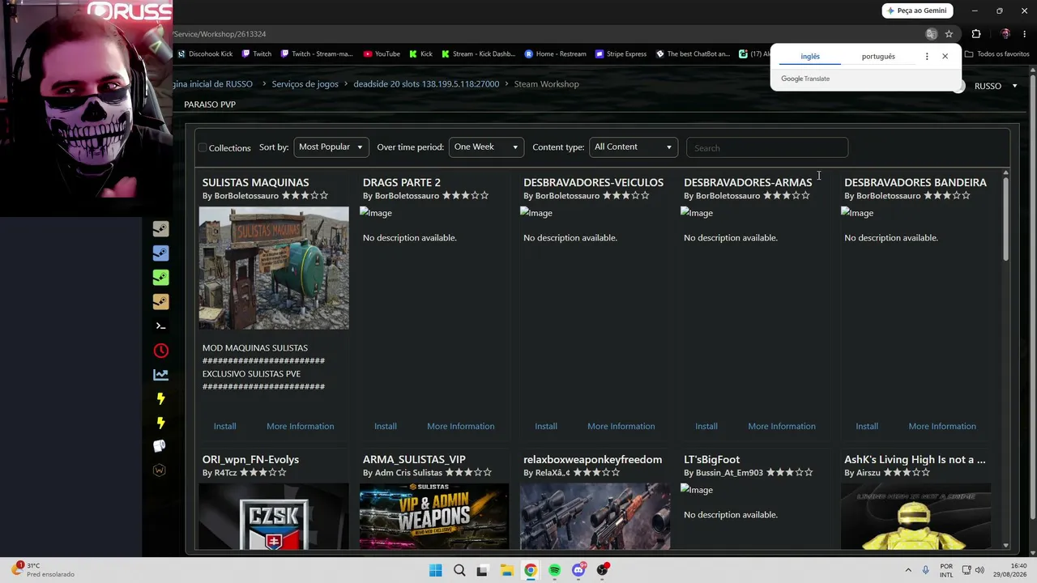Click the ARMA_SULISTAS_VIP weapons thumbnail

point(434,517)
